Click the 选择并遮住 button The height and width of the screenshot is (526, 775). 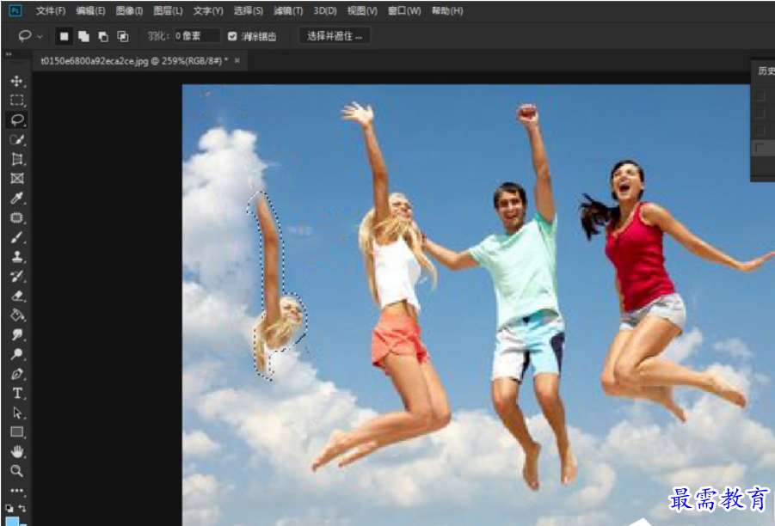[x=335, y=36]
